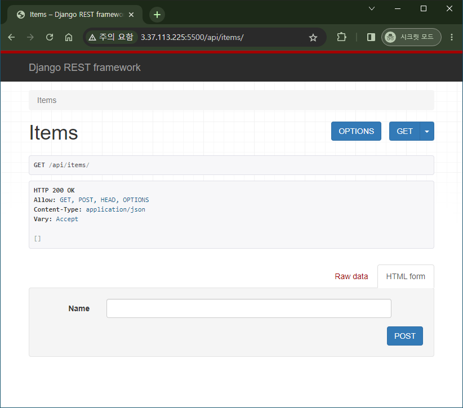The height and width of the screenshot is (408, 463).
Task: Click the 'application/json' content type value
Action: 115,209
